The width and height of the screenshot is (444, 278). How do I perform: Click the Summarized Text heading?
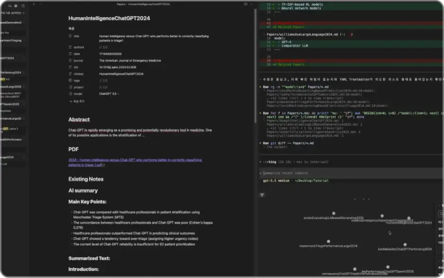pyautogui.click(x=89, y=259)
